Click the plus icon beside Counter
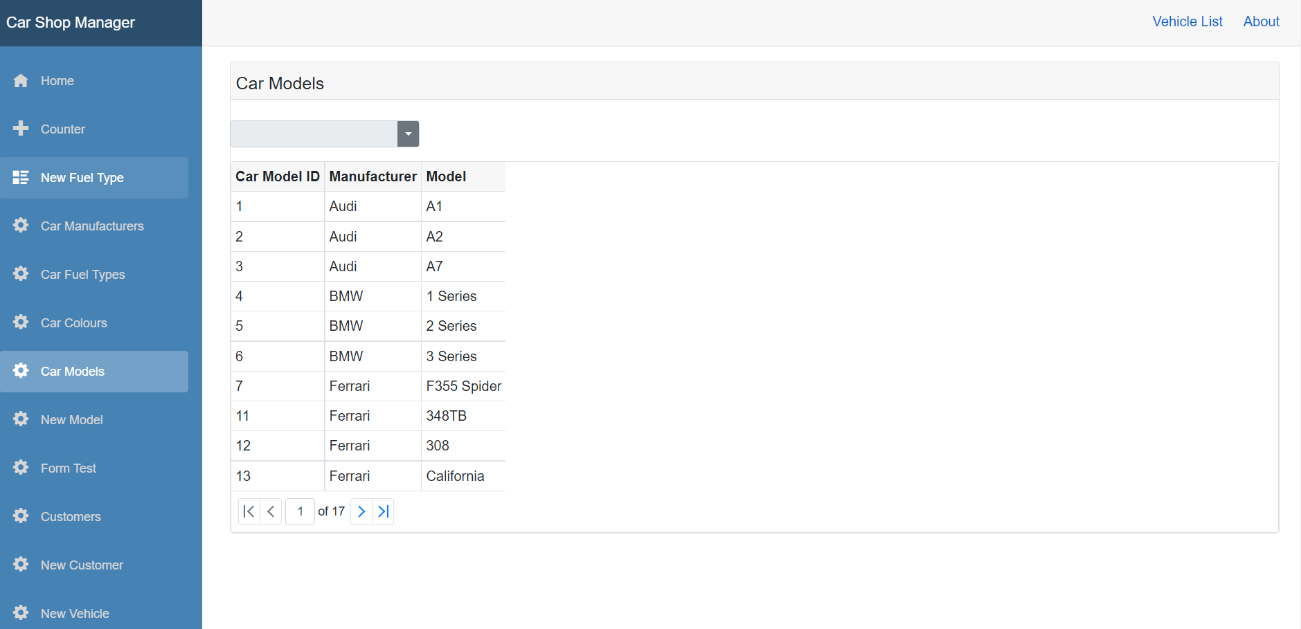The image size is (1301, 629). (x=21, y=129)
